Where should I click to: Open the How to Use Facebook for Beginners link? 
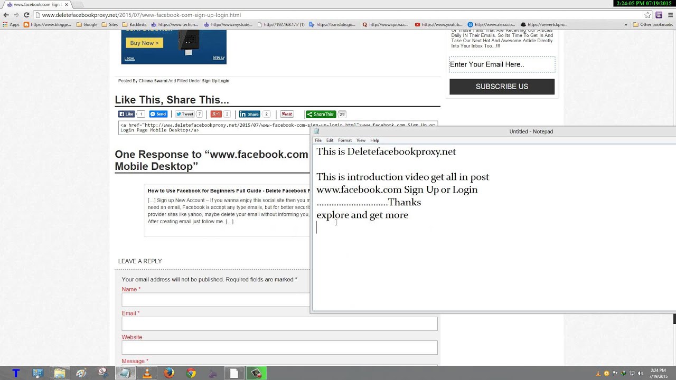tap(229, 191)
